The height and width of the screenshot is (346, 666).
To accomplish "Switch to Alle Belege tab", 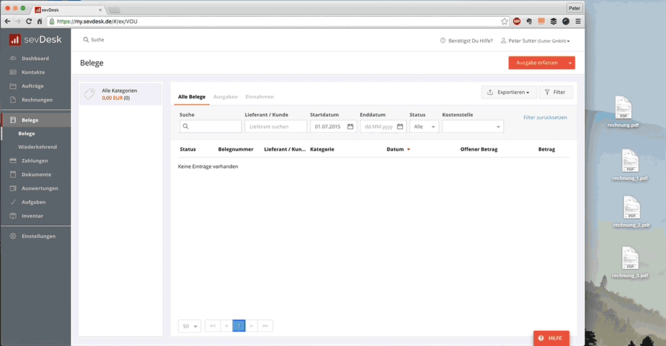I will coord(192,97).
